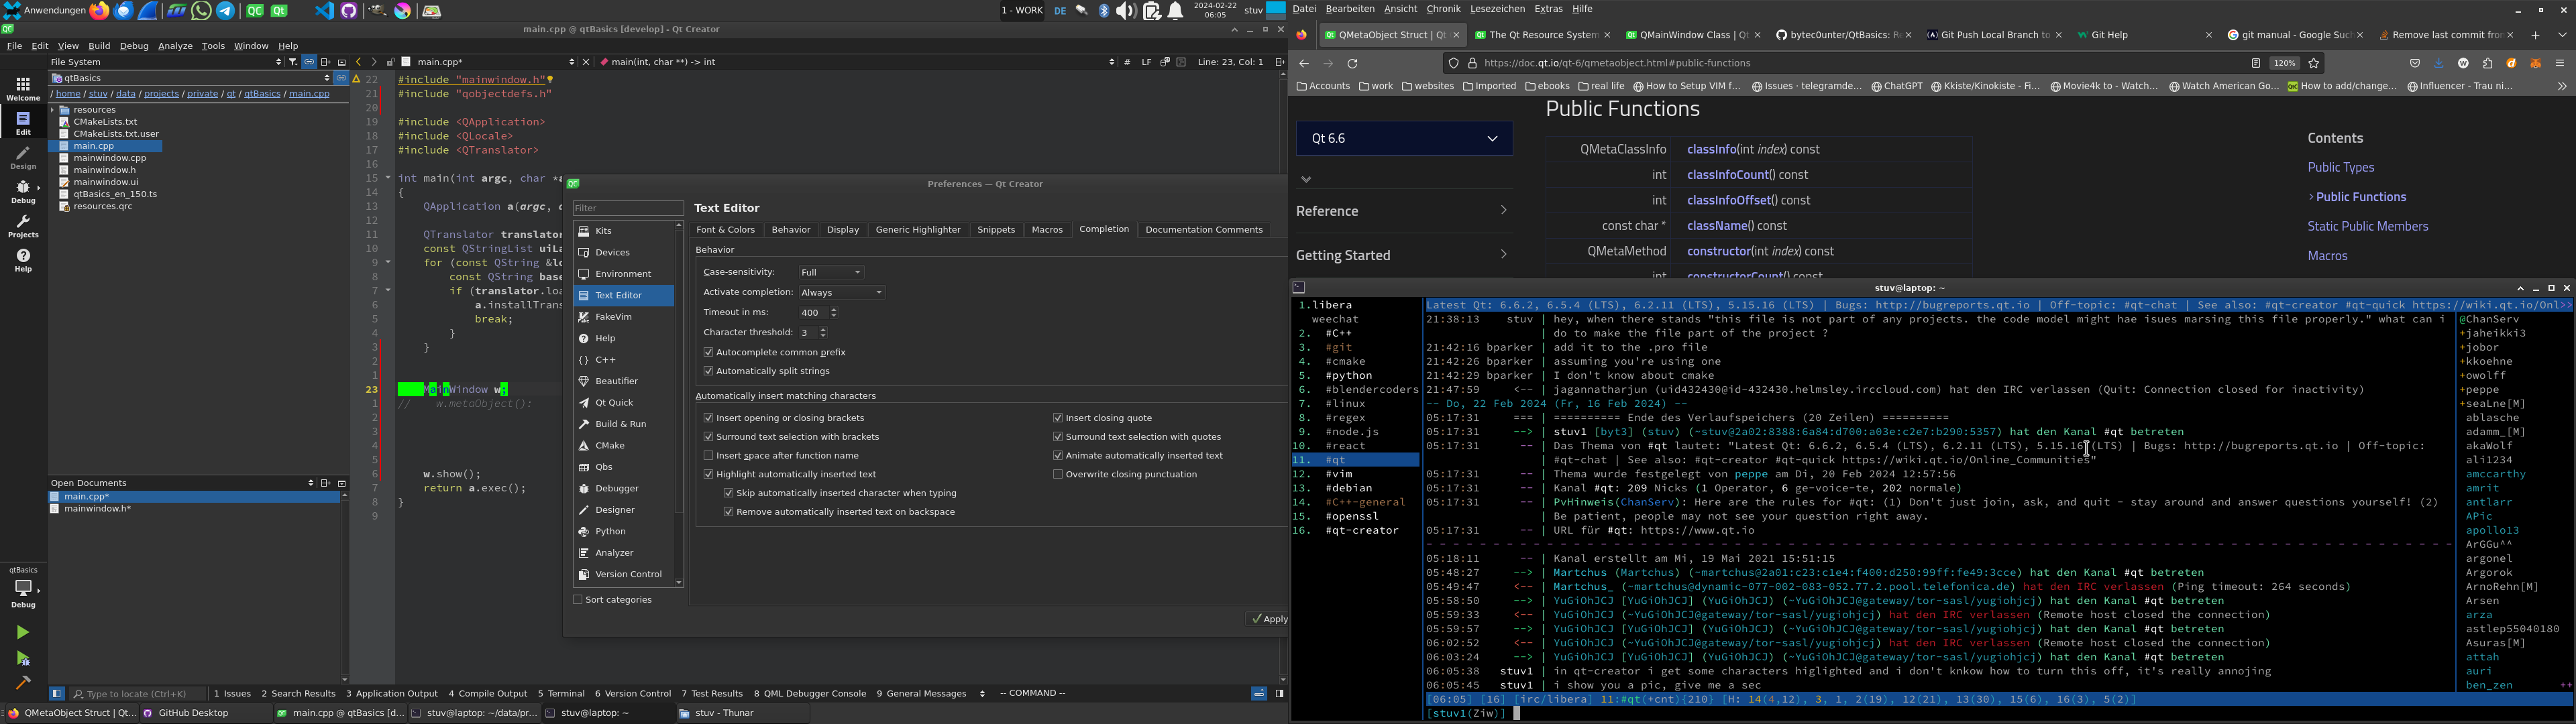This screenshot has height=724, width=2576.
Task: Switch to Design mode icon
Action: point(23,157)
